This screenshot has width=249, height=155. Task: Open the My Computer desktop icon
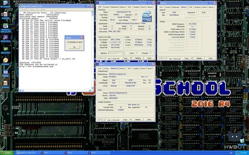[5, 3]
